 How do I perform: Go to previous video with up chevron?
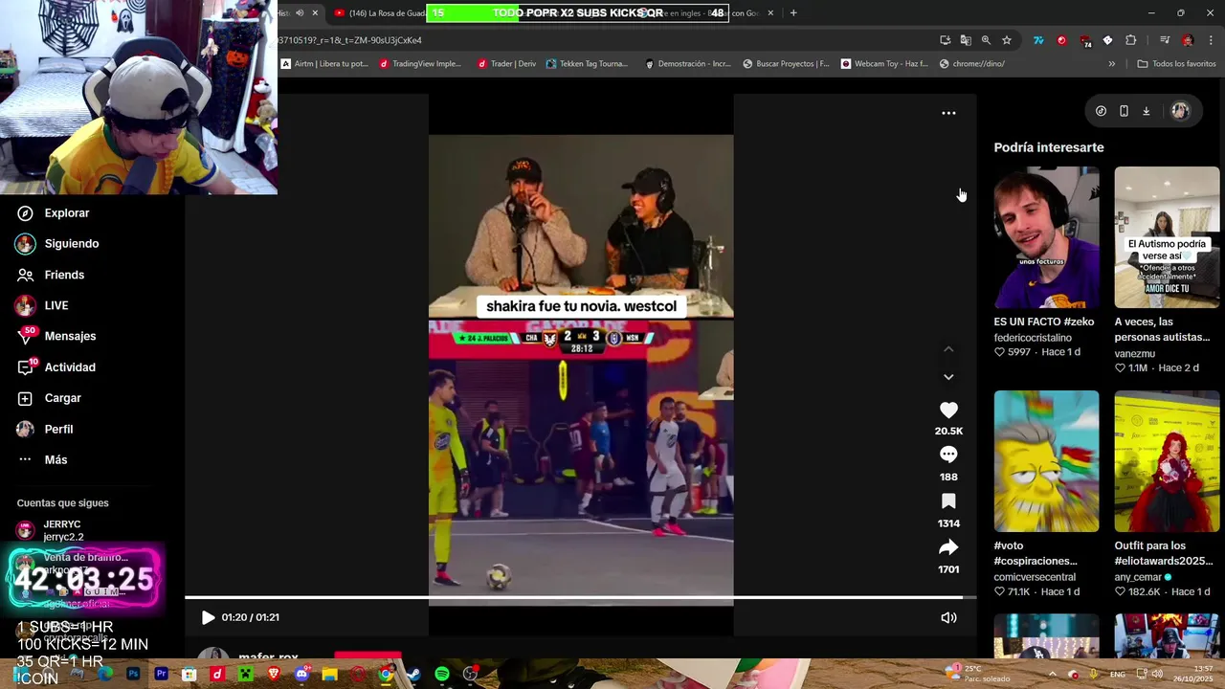coord(948,349)
